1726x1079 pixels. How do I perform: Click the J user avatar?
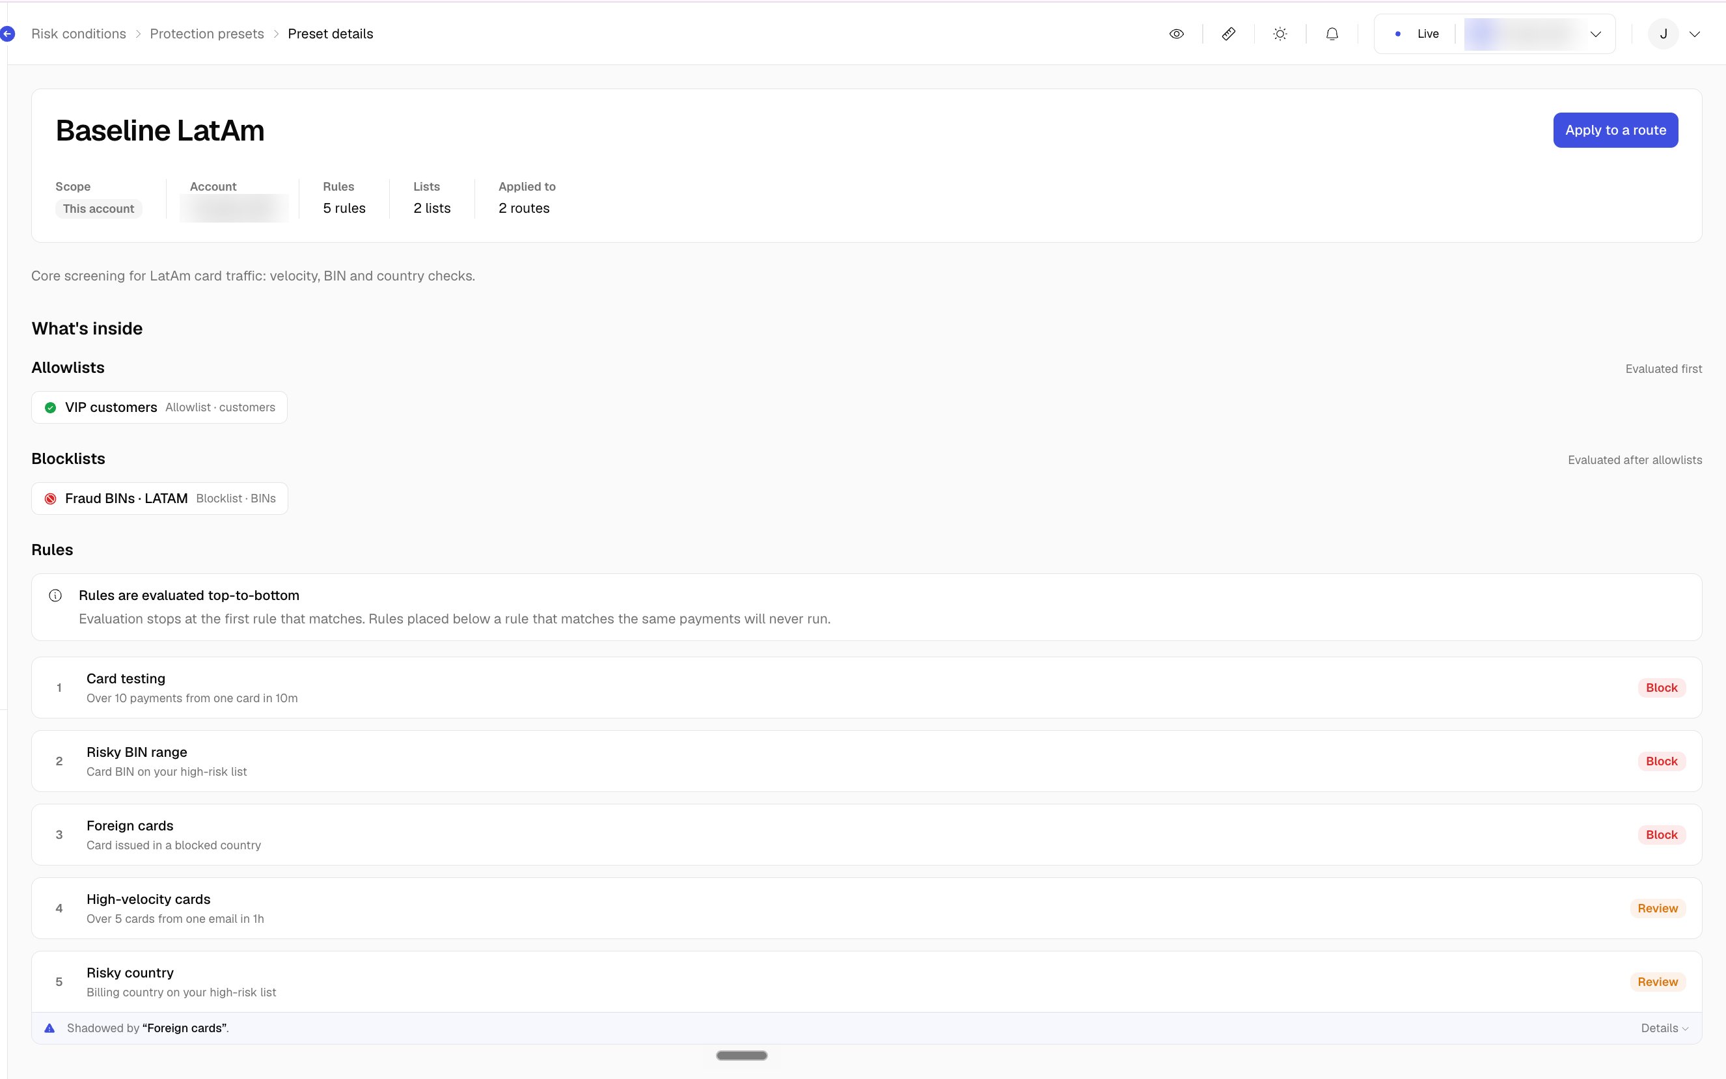click(x=1664, y=34)
